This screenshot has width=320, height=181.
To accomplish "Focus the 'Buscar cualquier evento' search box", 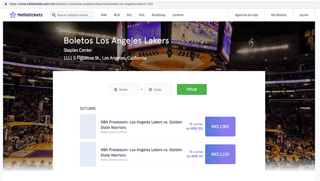I will pyautogui.click(x=72, y=15).
